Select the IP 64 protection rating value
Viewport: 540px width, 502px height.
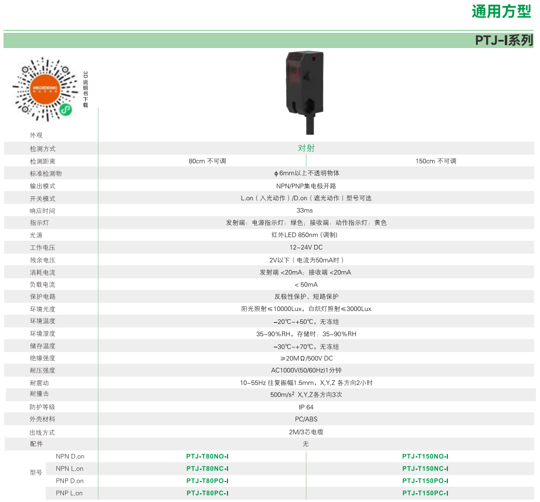306,407
